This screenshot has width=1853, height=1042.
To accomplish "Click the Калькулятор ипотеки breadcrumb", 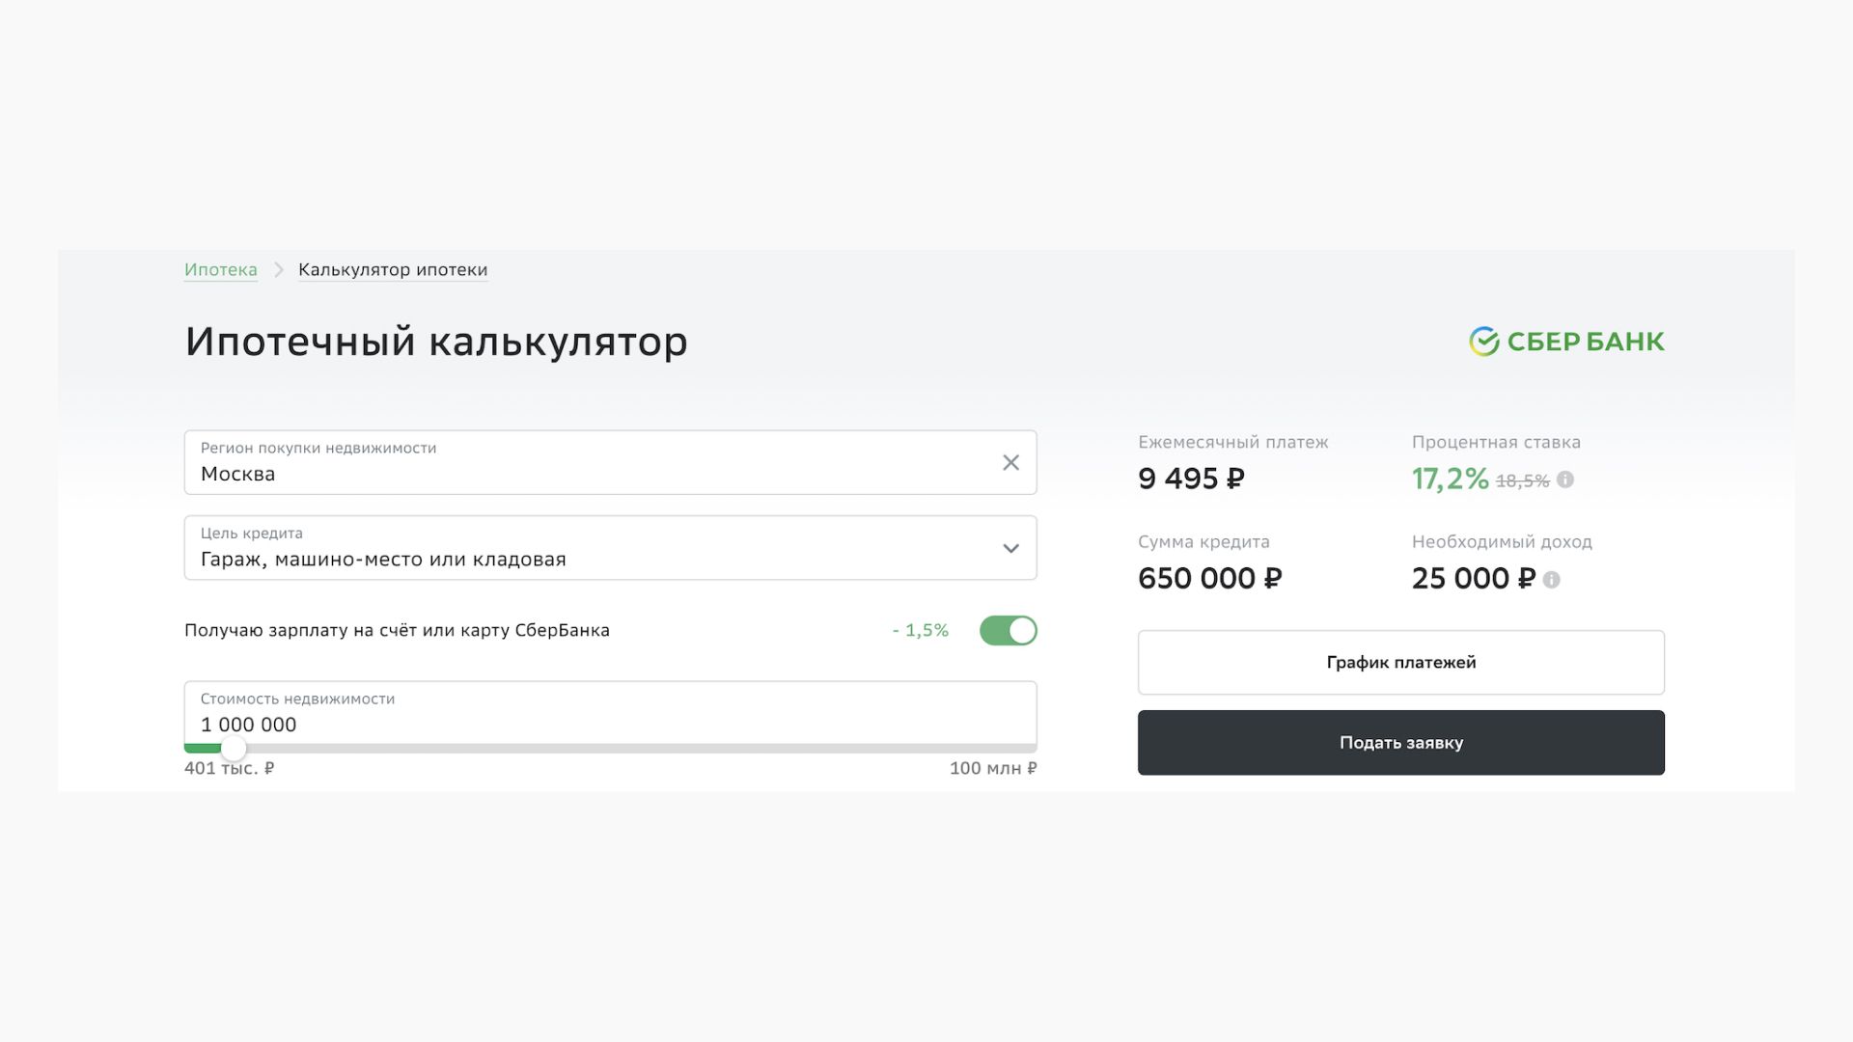I will [x=393, y=270].
